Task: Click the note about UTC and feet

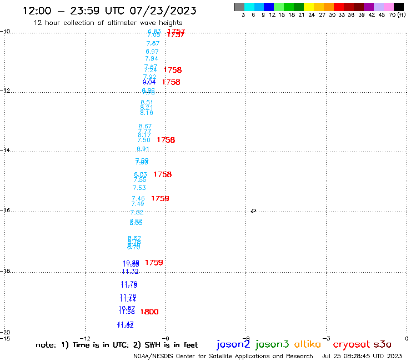Action: 117,345
